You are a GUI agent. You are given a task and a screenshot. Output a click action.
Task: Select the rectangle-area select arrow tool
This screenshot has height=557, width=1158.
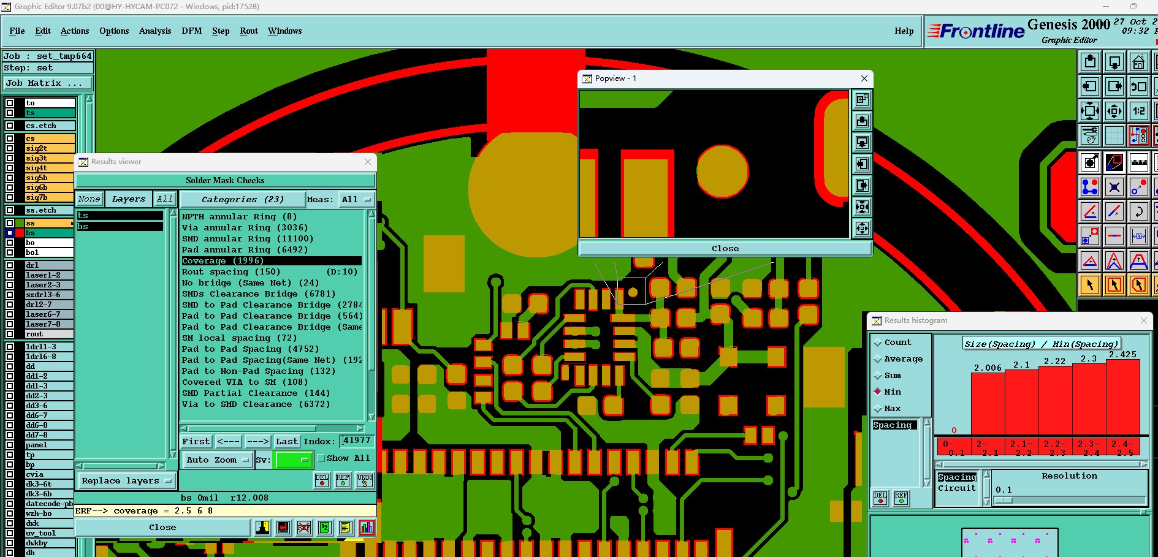click(1114, 285)
